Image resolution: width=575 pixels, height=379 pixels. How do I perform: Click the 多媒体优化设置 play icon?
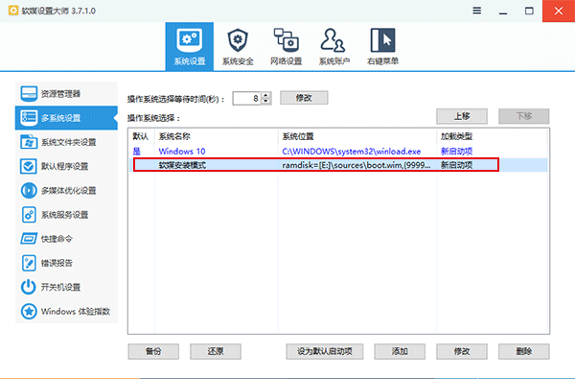coord(29,191)
